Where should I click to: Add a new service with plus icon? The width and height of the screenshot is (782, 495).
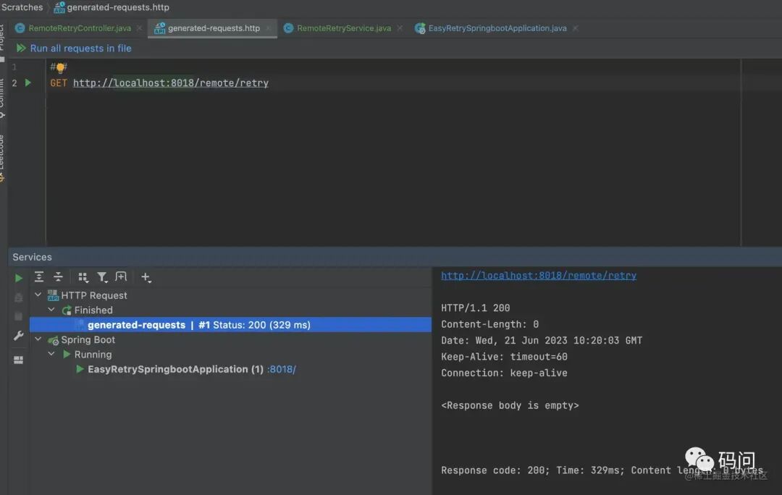[146, 277]
